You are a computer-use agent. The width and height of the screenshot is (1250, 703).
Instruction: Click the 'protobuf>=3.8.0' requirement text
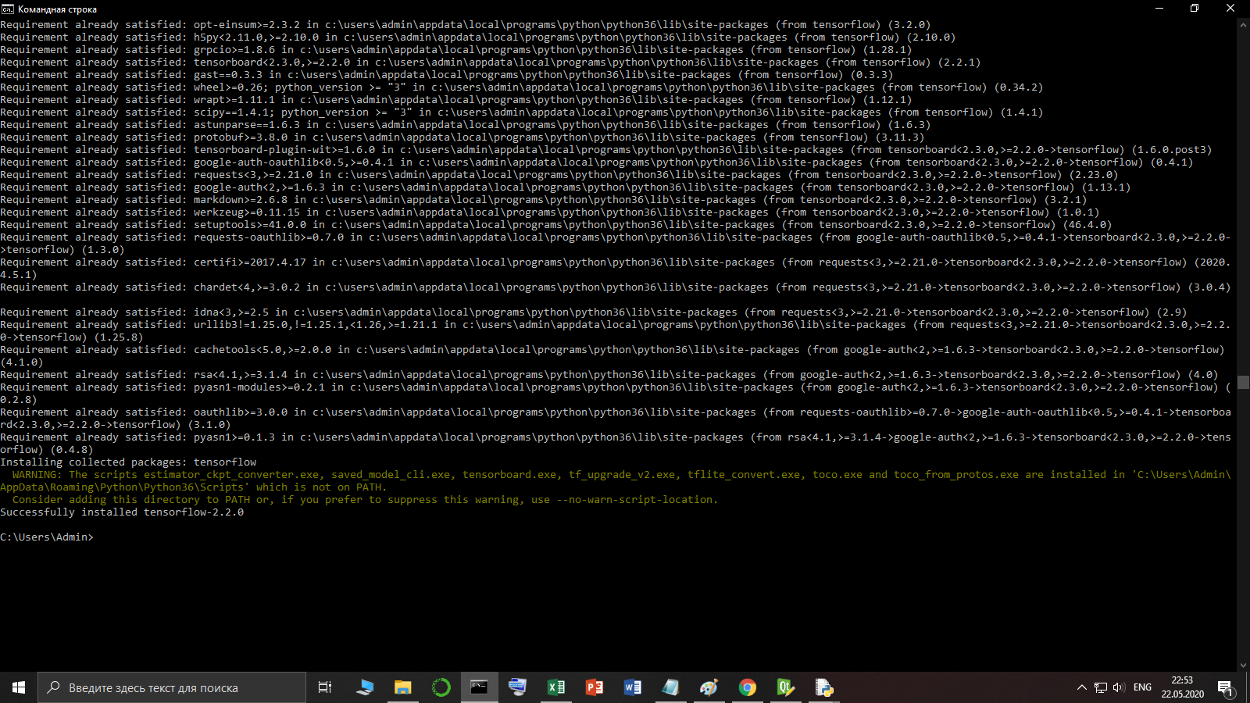click(241, 137)
